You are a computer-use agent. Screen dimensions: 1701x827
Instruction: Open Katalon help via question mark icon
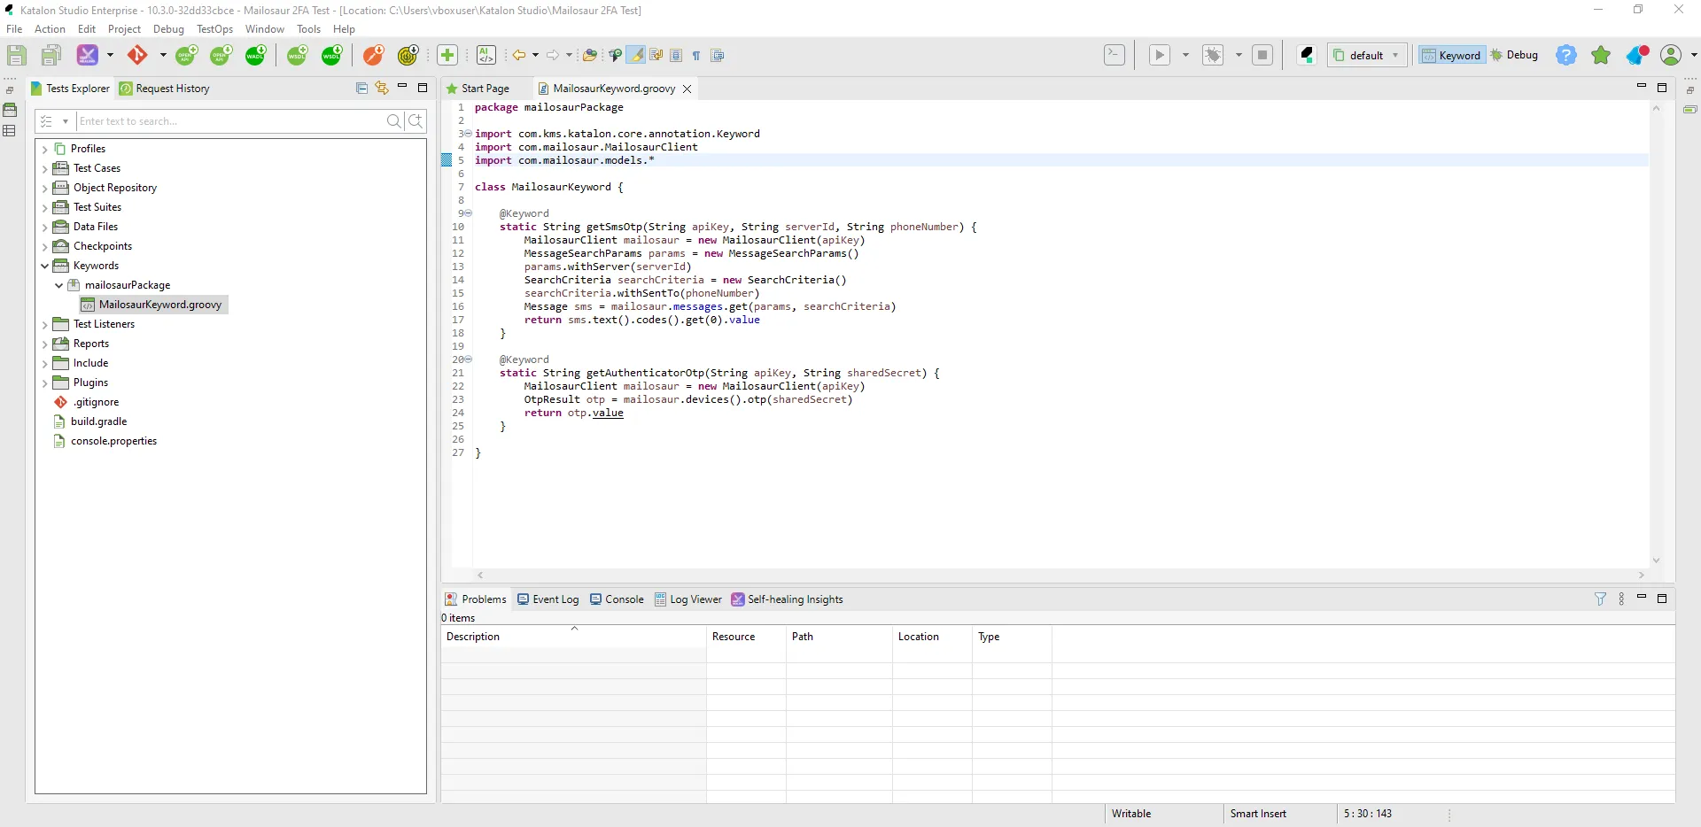click(1566, 54)
